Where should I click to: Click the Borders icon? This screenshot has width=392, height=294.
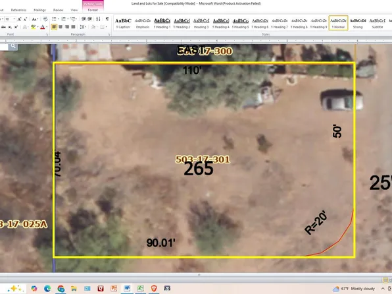click(x=102, y=27)
